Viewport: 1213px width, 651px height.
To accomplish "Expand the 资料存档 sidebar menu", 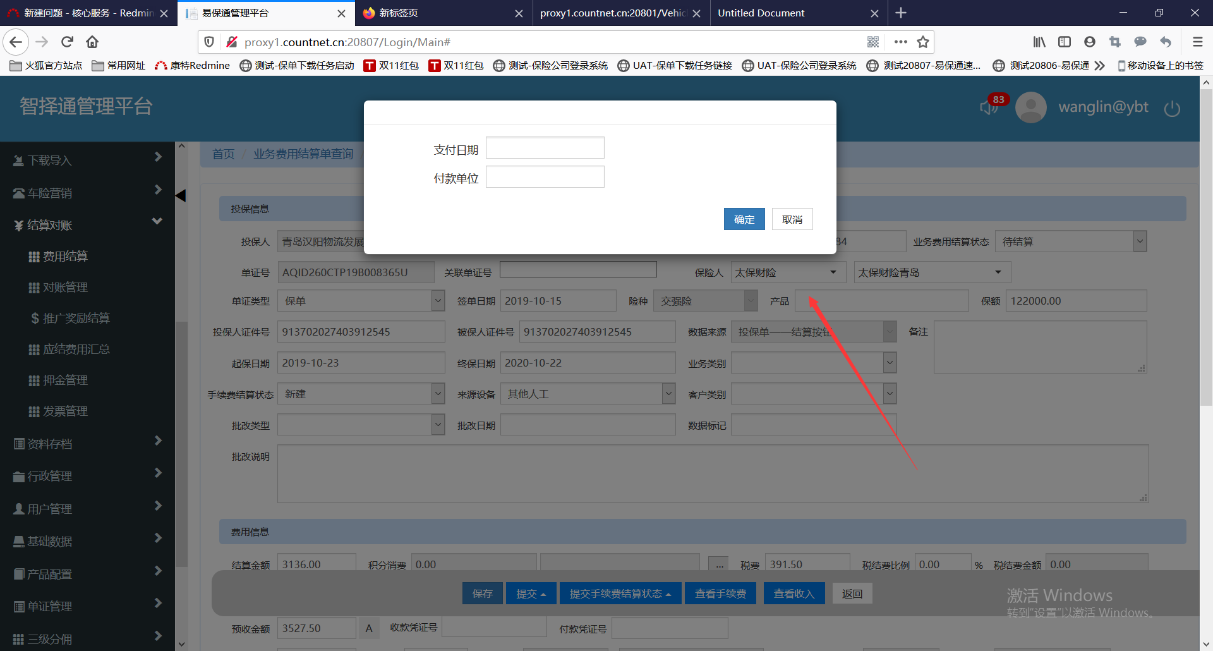I will (x=87, y=444).
